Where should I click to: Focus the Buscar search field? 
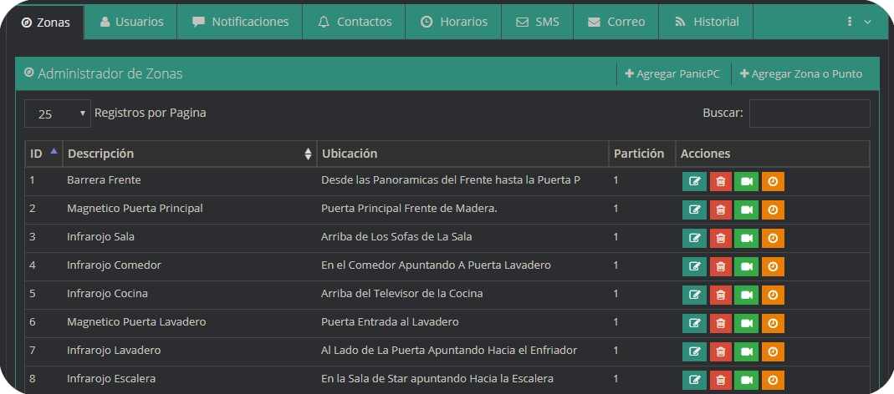pos(809,114)
